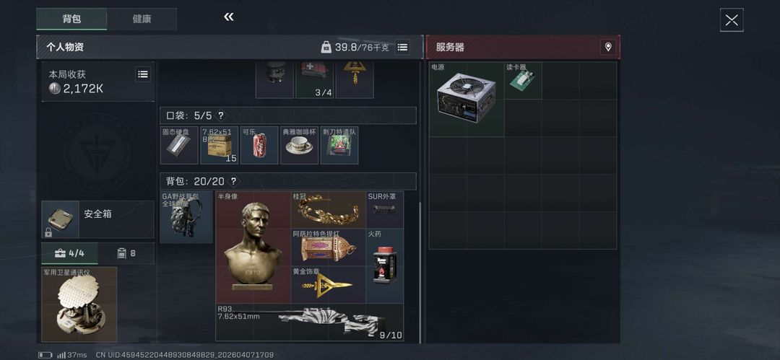Select the 军用卫星通讯仪 satellite device
The height and width of the screenshot is (360, 780).
79,304
